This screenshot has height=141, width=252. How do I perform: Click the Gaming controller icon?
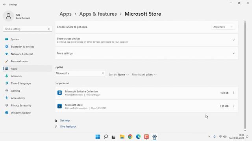click(7, 90)
